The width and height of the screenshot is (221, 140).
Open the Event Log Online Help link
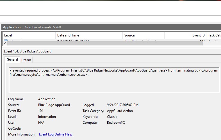click(x=56, y=134)
